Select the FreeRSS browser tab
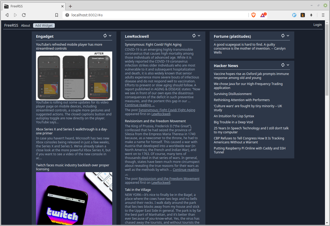Screen dimensions: 330x226 click(x=34, y=6)
